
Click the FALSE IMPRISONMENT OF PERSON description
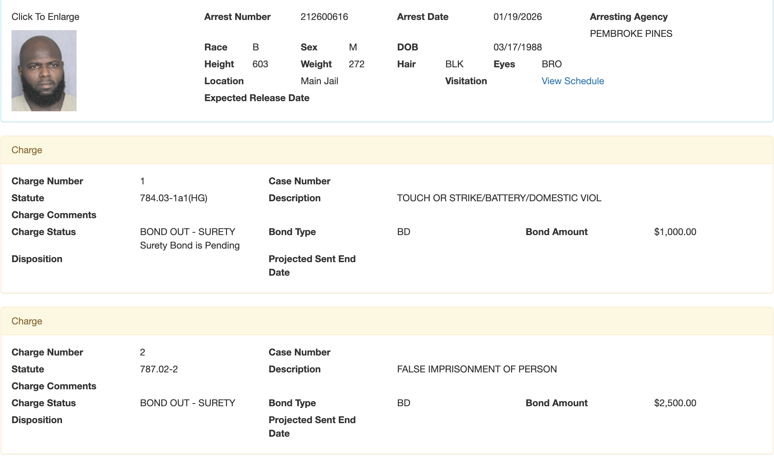(x=476, y=369)
